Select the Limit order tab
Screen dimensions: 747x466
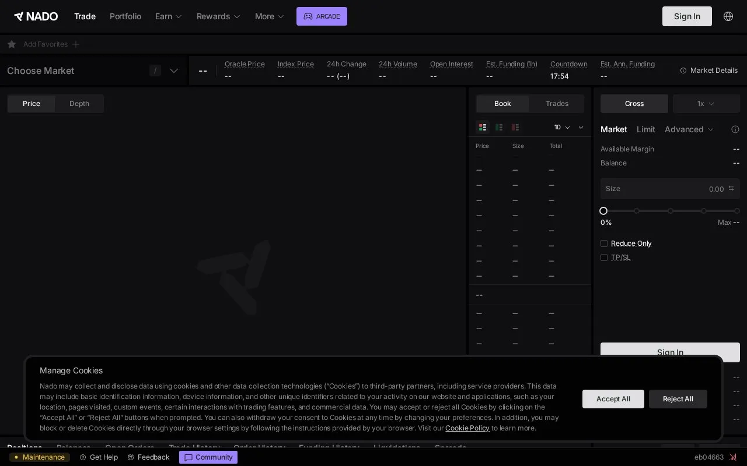pyautogui.click(x=645, y=129)
